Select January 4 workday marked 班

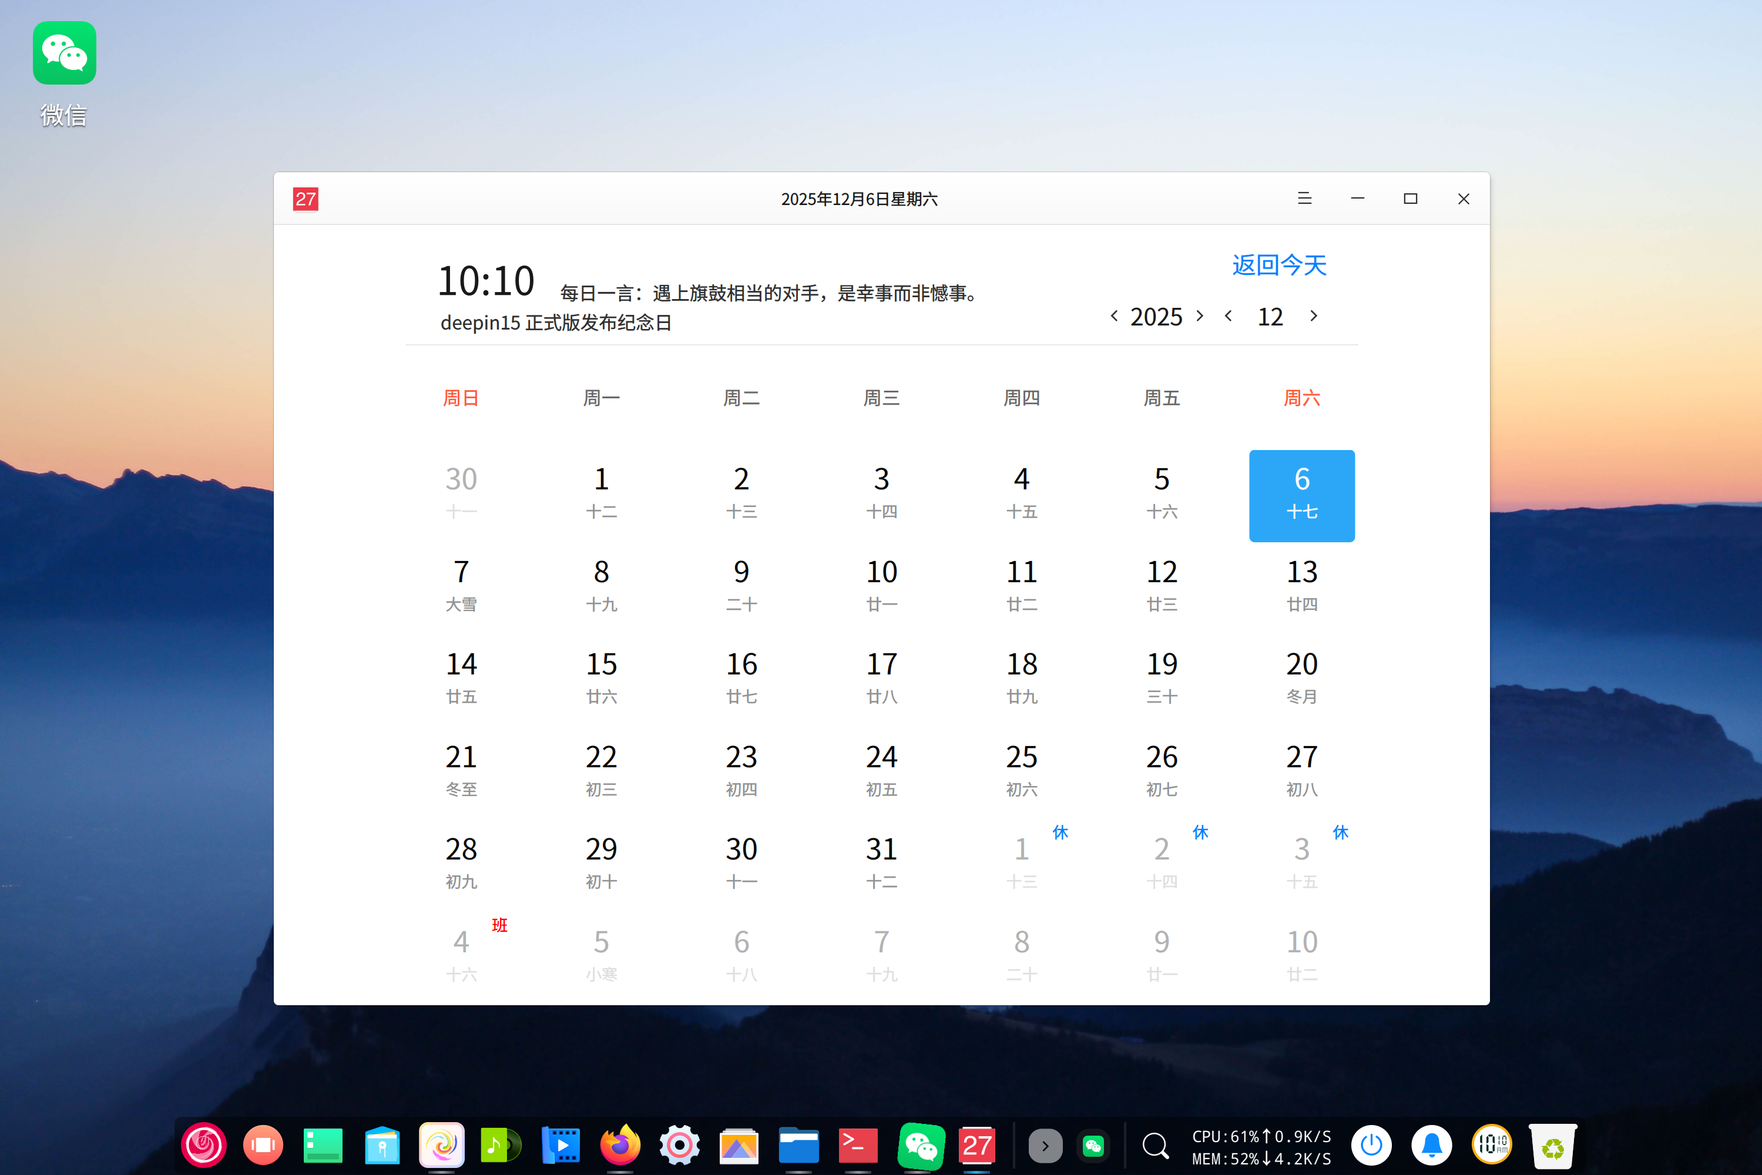[461, 955]
